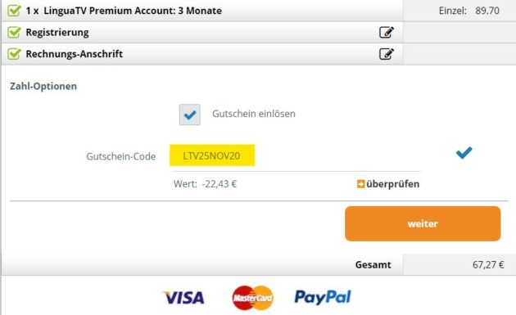Click the edit icon for Rechnungs-Anschrift

click(387, 54)
